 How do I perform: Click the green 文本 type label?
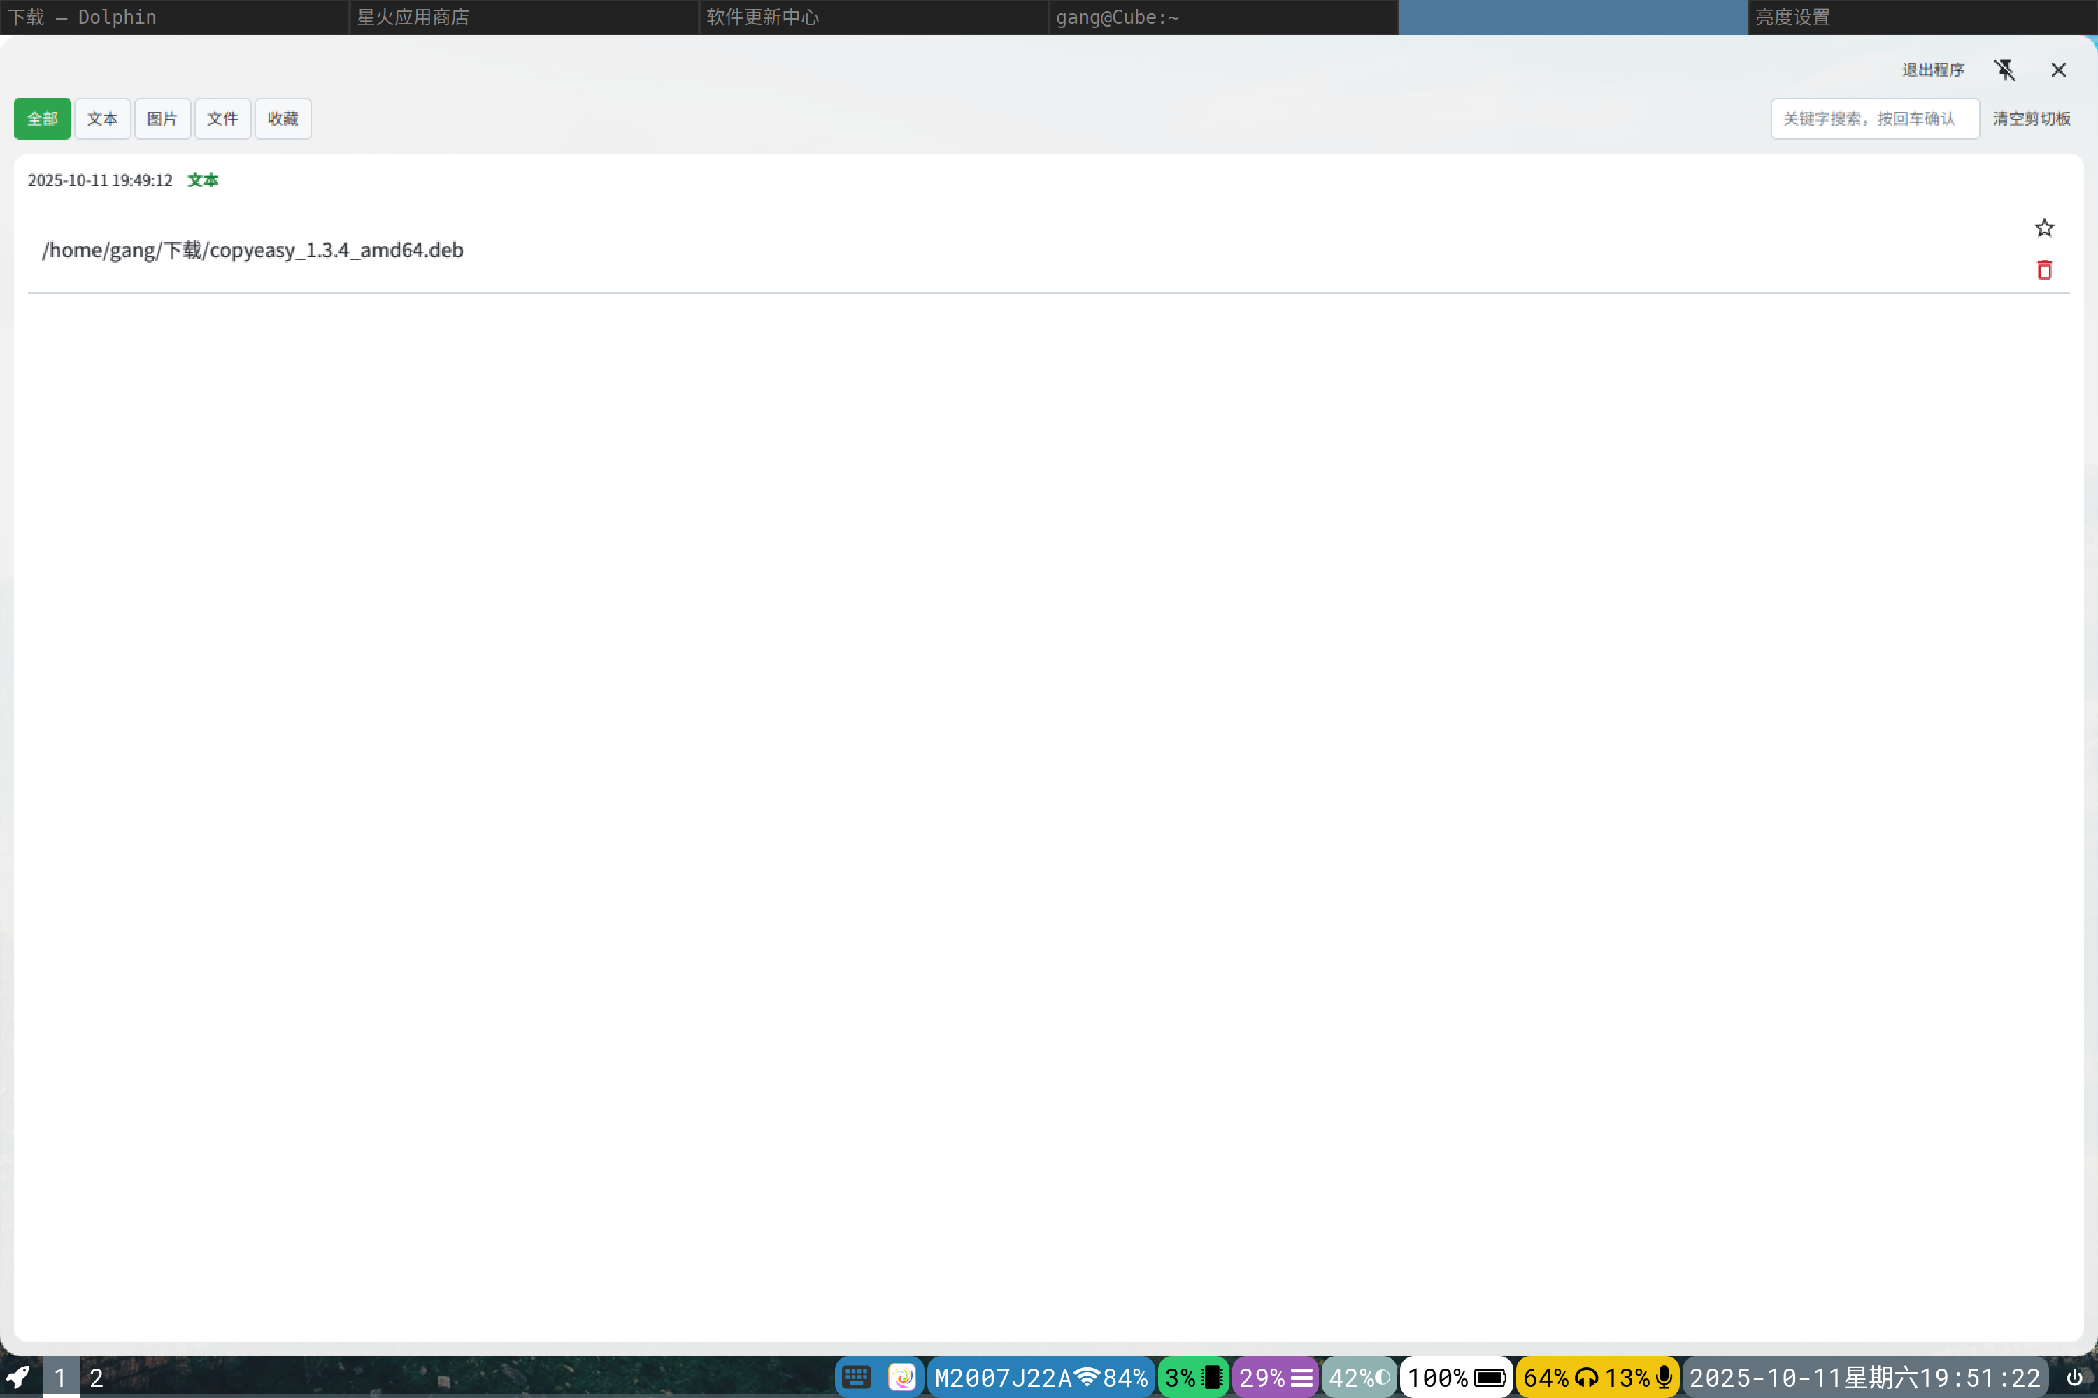tap(203, 180)
